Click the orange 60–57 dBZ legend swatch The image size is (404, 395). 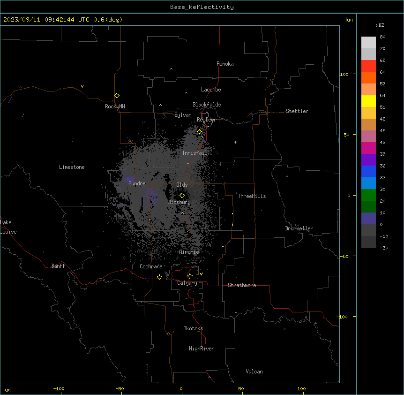coord(368,77)
